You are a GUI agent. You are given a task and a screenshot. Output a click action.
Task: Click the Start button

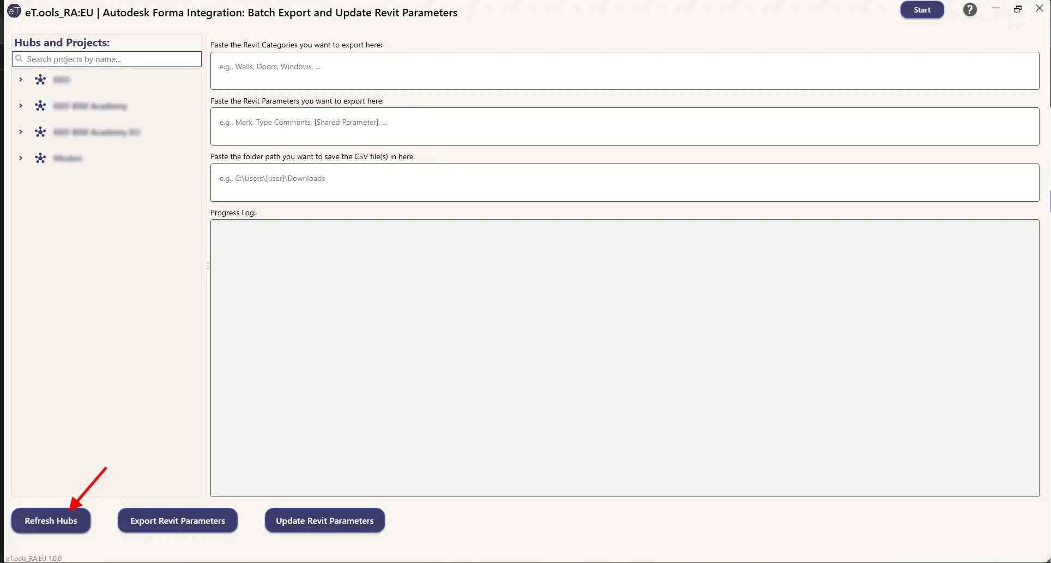[x=922, y=10]
